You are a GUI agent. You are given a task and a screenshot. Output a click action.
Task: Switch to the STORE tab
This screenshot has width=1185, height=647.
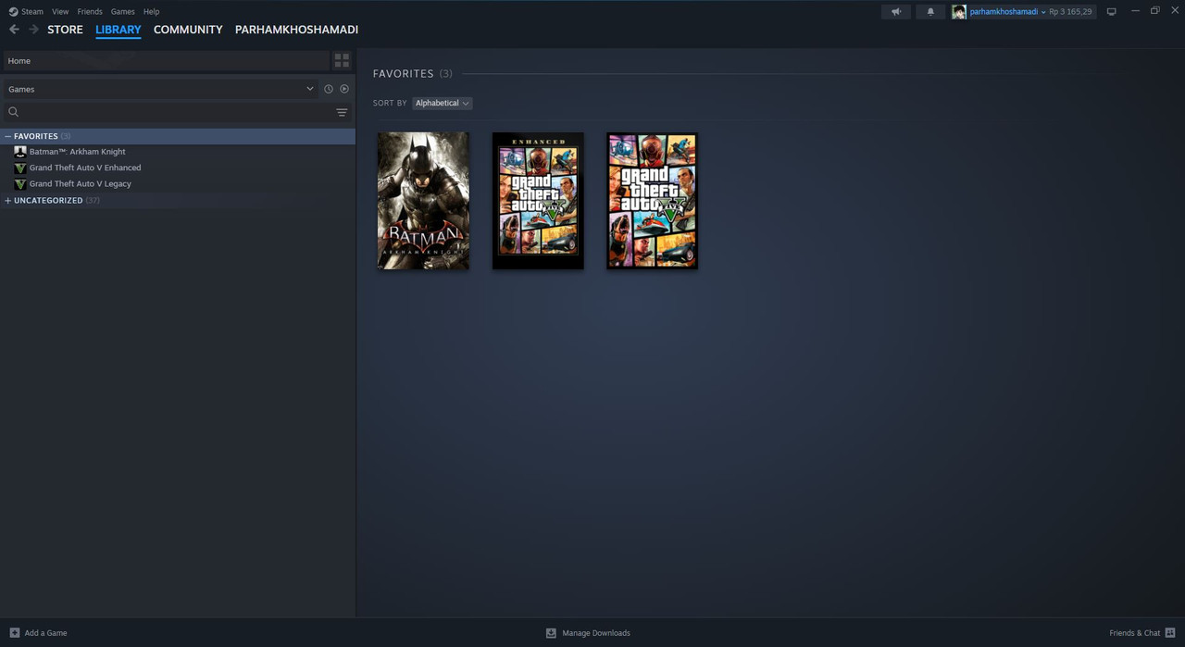tap(65, 30)
